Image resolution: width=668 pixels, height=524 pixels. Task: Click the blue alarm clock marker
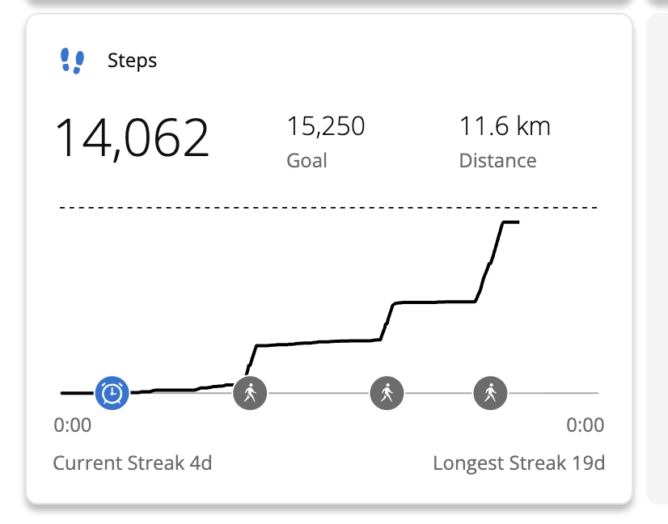click(x=112, y=393)
